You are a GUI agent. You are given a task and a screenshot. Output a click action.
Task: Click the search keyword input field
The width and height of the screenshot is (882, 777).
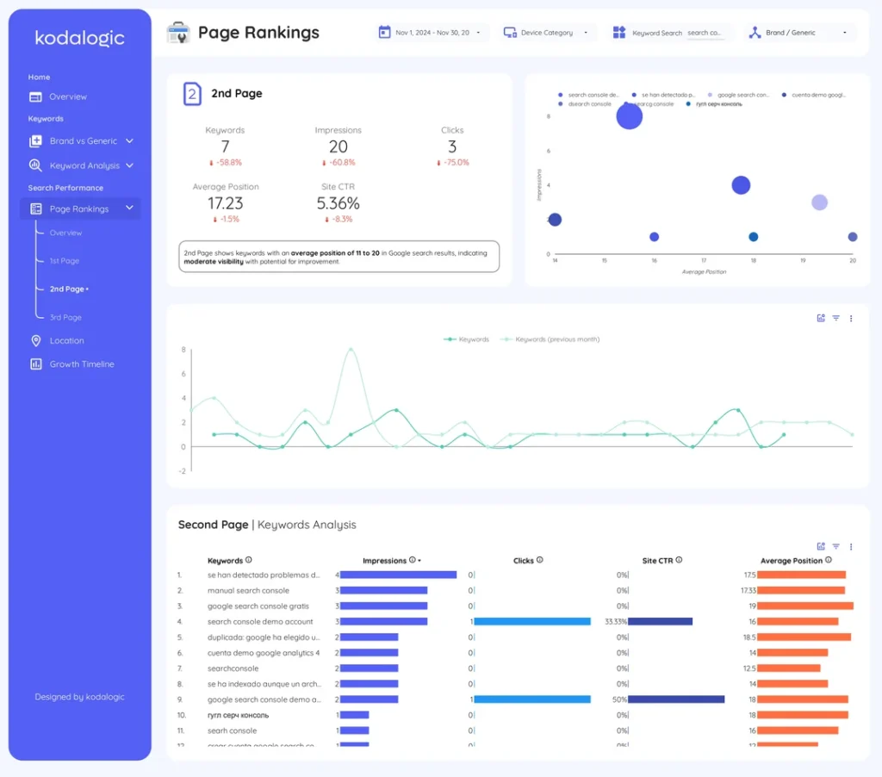point(706,32)
